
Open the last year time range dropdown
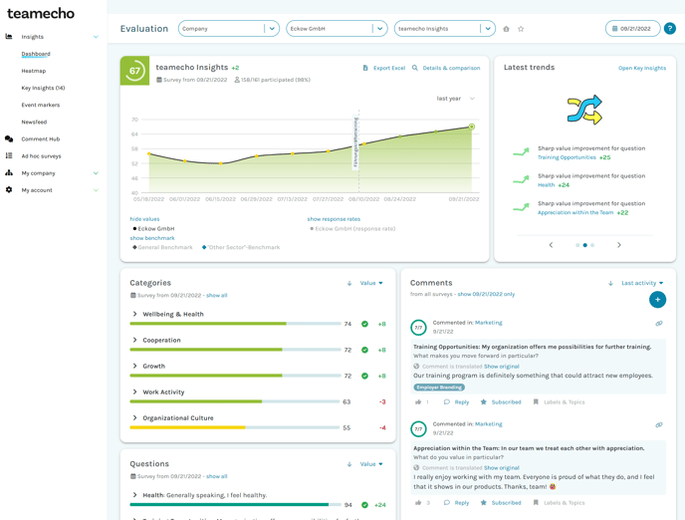click(456, 99)
